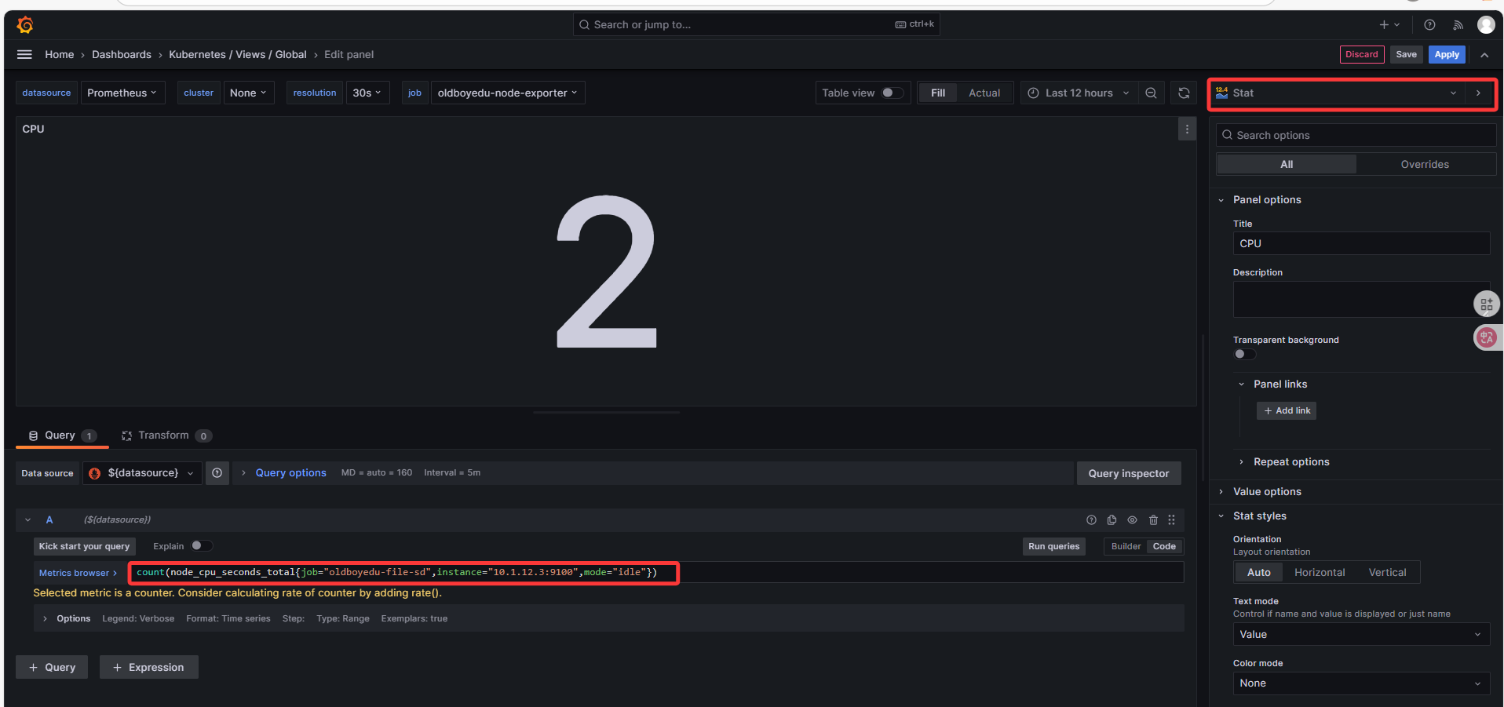Turn on the Explain toggle
Viewport: 1504px width, 707px height.
click(201, 546)
